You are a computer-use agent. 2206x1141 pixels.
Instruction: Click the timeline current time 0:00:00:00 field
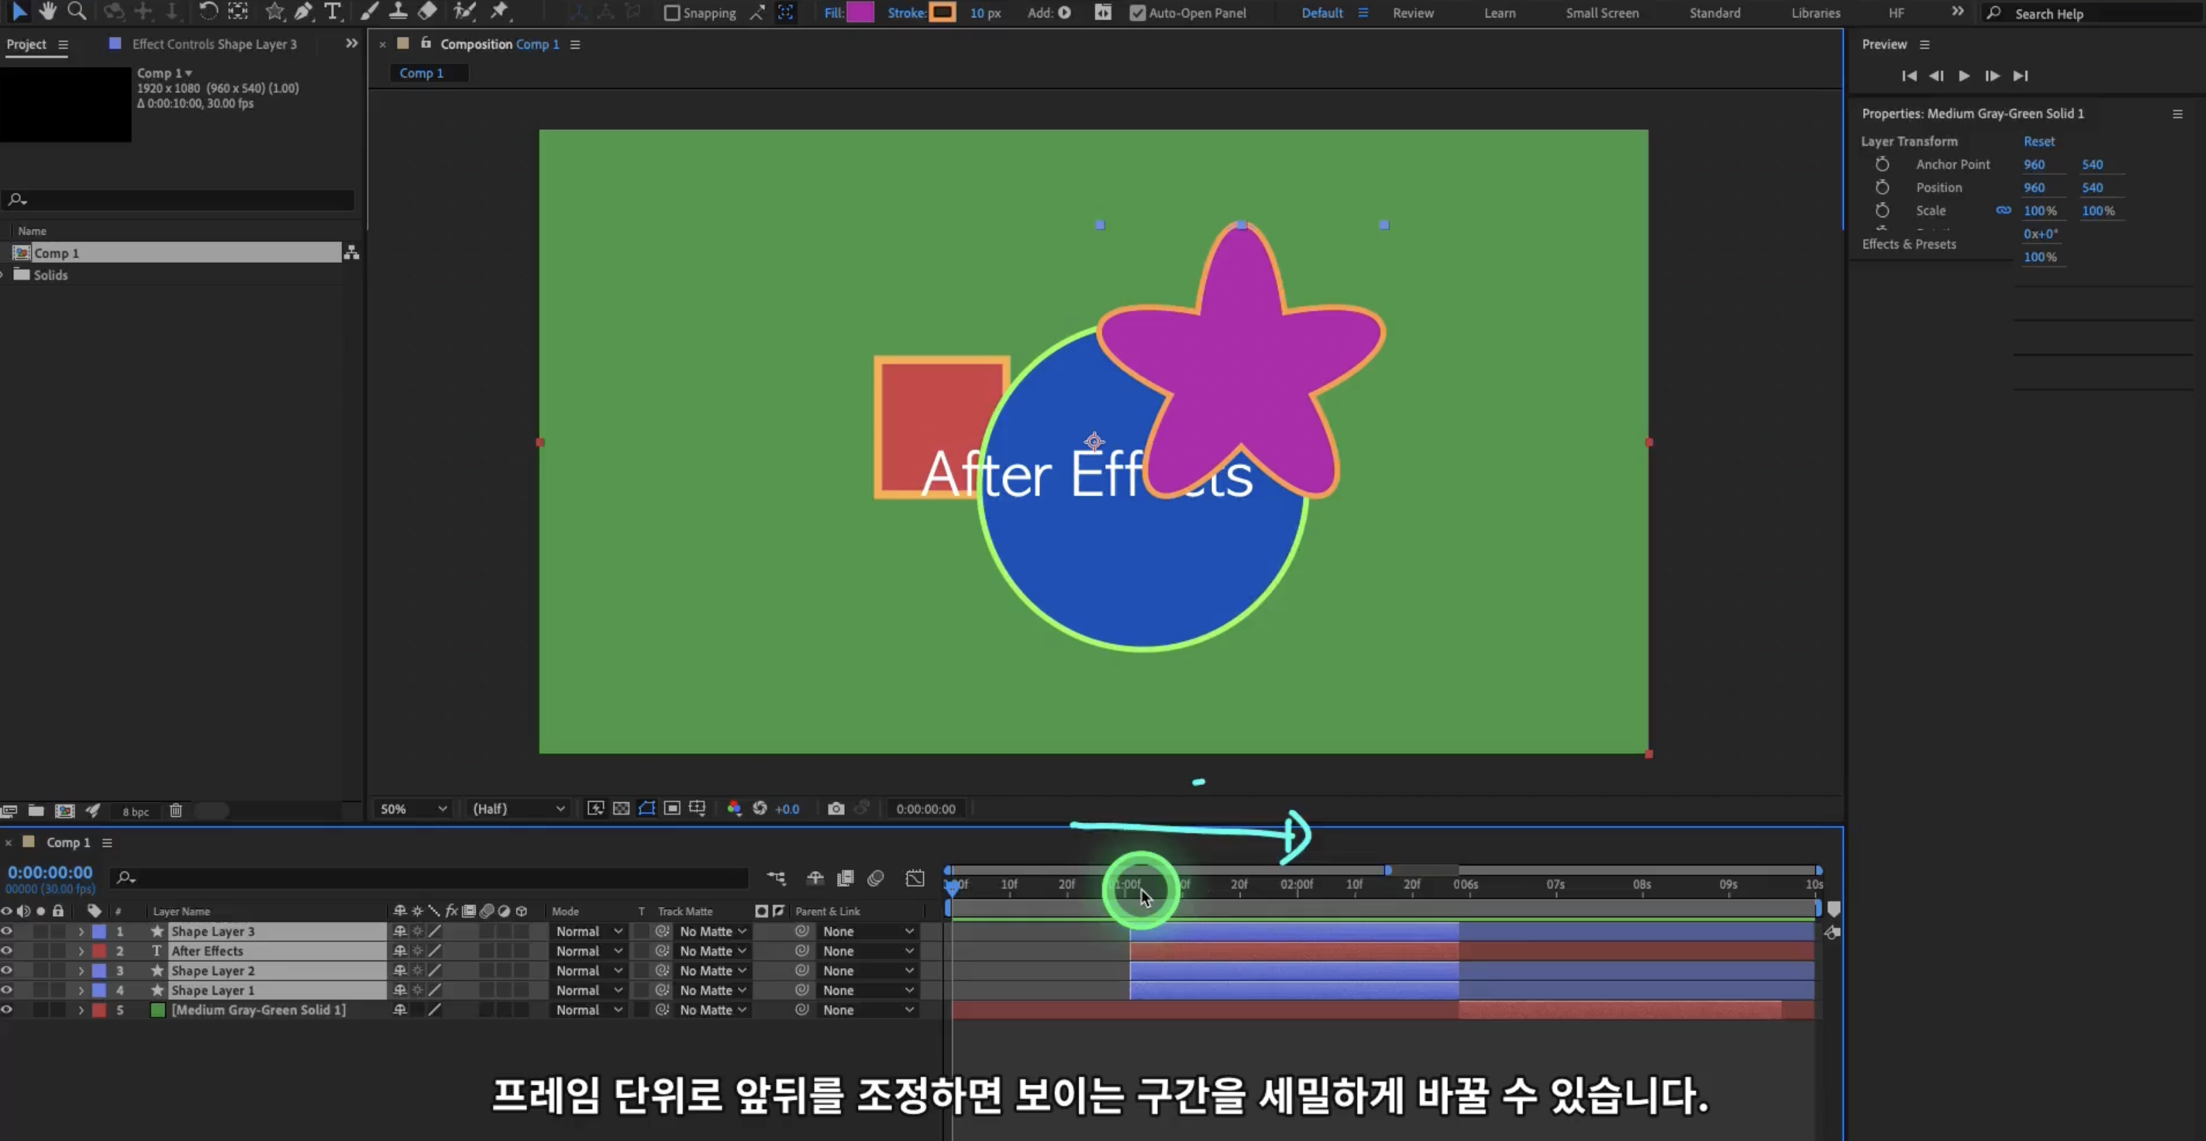tap(50, 872)
